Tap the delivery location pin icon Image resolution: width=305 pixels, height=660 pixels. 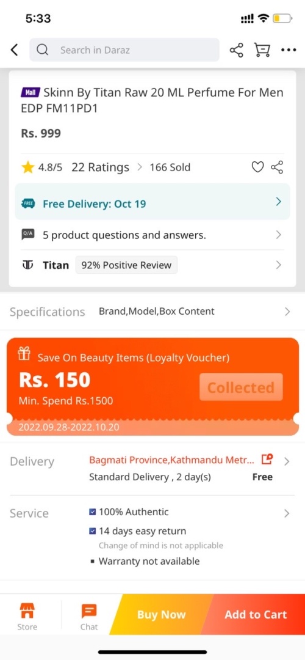pos(267,459)
